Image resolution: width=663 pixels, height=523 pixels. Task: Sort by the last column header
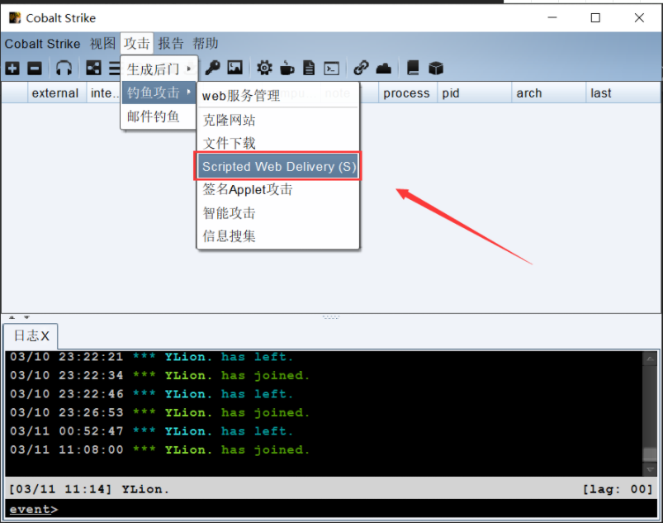[x=623, y=93]
